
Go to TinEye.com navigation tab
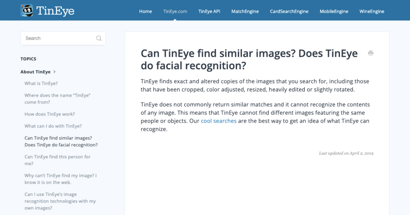tap(175, 12)
